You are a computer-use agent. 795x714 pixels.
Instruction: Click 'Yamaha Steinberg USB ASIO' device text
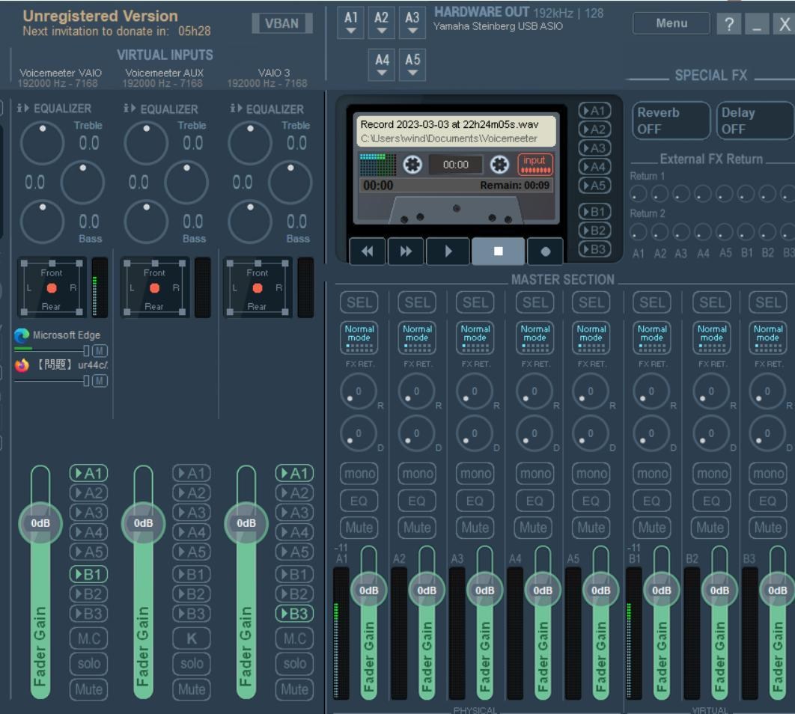(498, 26)
